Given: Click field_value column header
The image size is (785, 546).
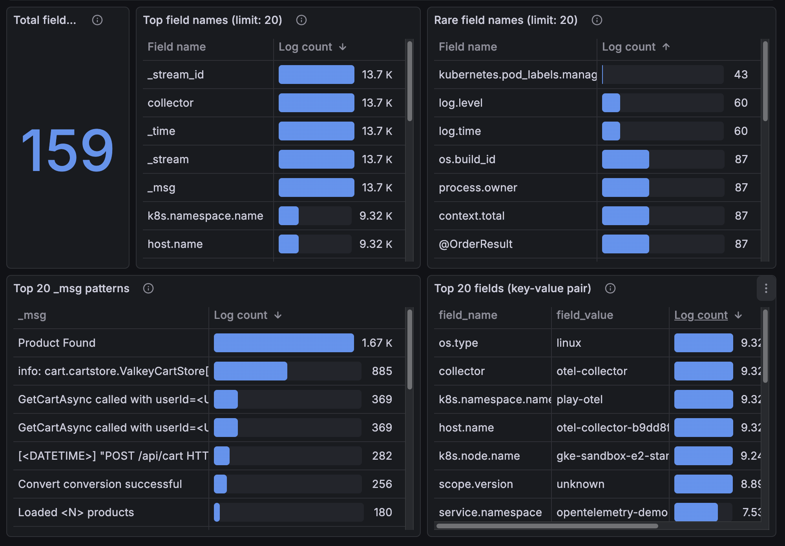Looking at the screenshot, I should (x=584, y=315).
